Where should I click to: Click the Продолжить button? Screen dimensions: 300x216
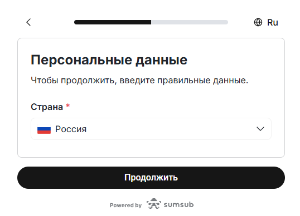click(x=151, y=178)
